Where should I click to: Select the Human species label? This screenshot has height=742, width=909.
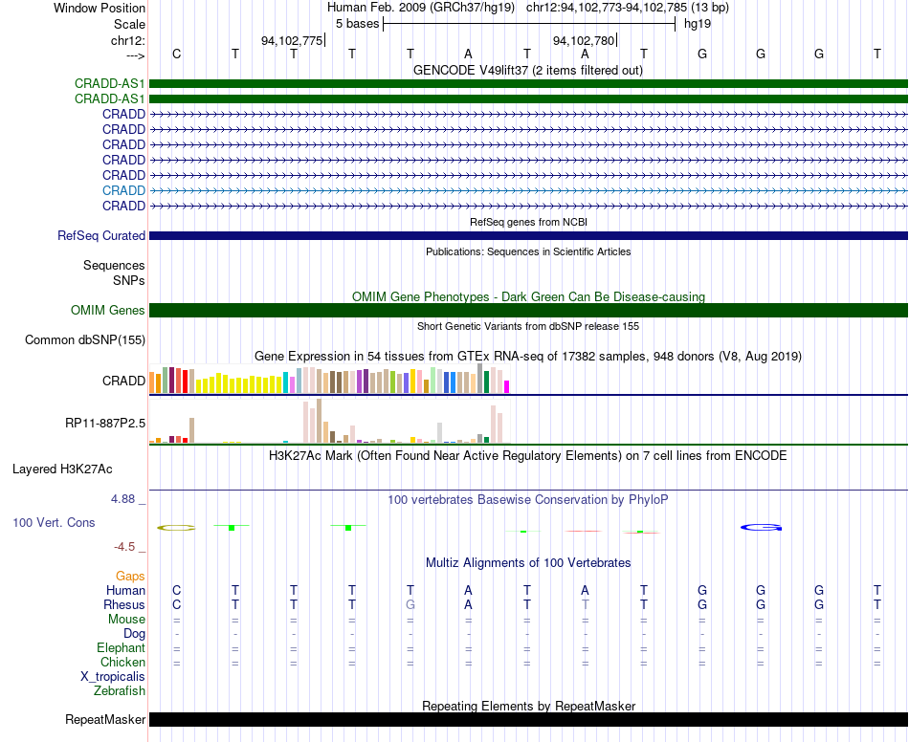tap(125, 590)
